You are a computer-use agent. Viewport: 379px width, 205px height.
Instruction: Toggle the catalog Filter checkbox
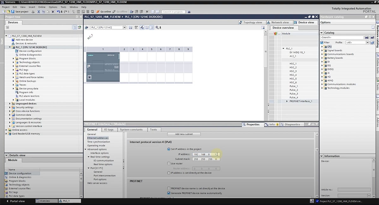click(322, 42)
